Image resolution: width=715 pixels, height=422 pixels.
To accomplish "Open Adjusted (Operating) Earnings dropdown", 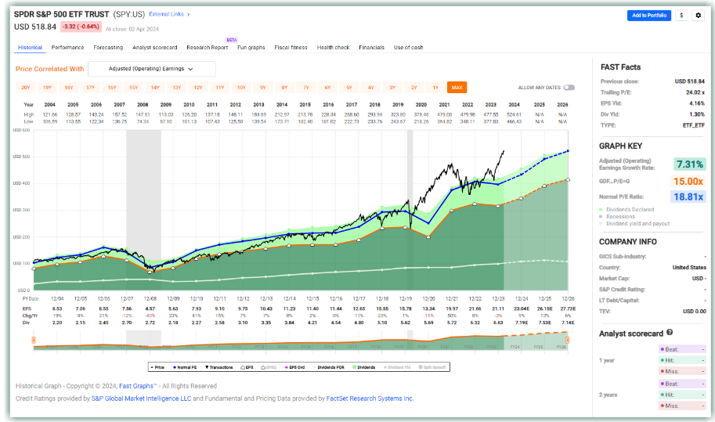I will 151,69.
